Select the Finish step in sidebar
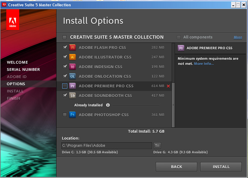 tap(14, 98)
